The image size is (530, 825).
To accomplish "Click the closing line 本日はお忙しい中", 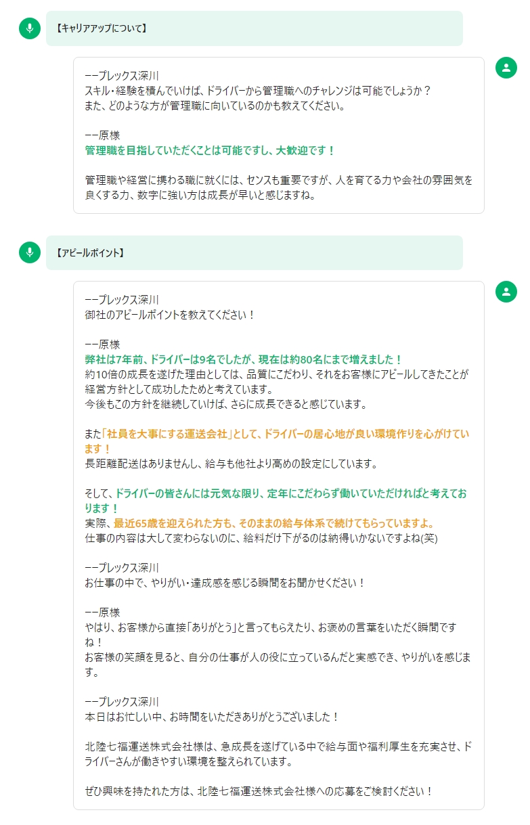I will pos(212,716).
